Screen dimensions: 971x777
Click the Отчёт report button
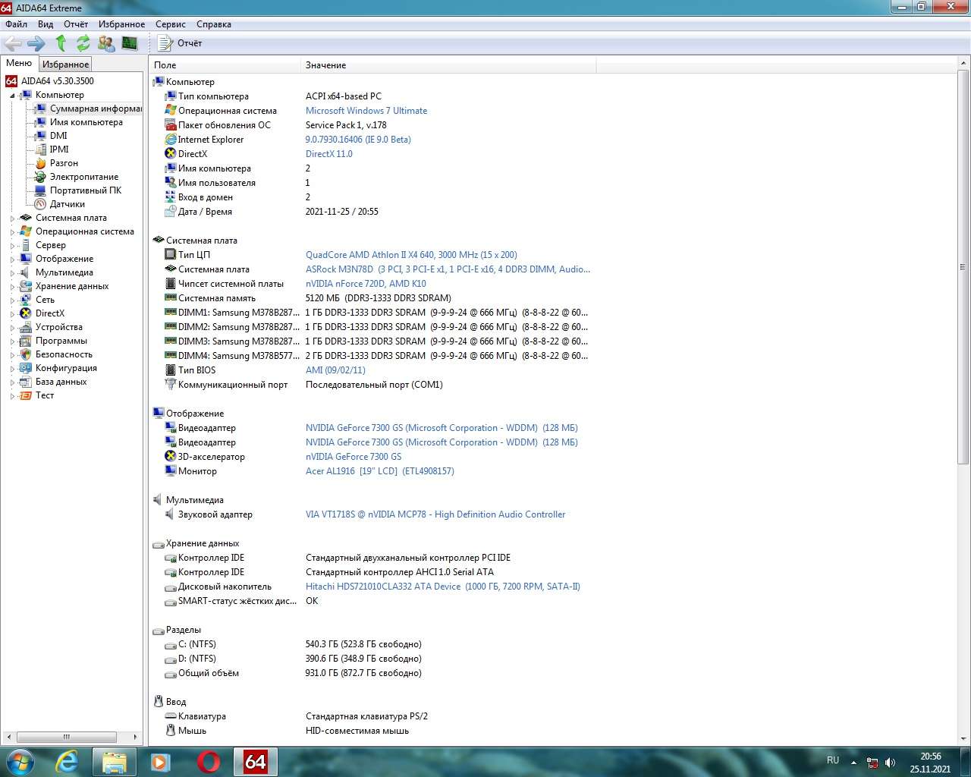[180, 43]
